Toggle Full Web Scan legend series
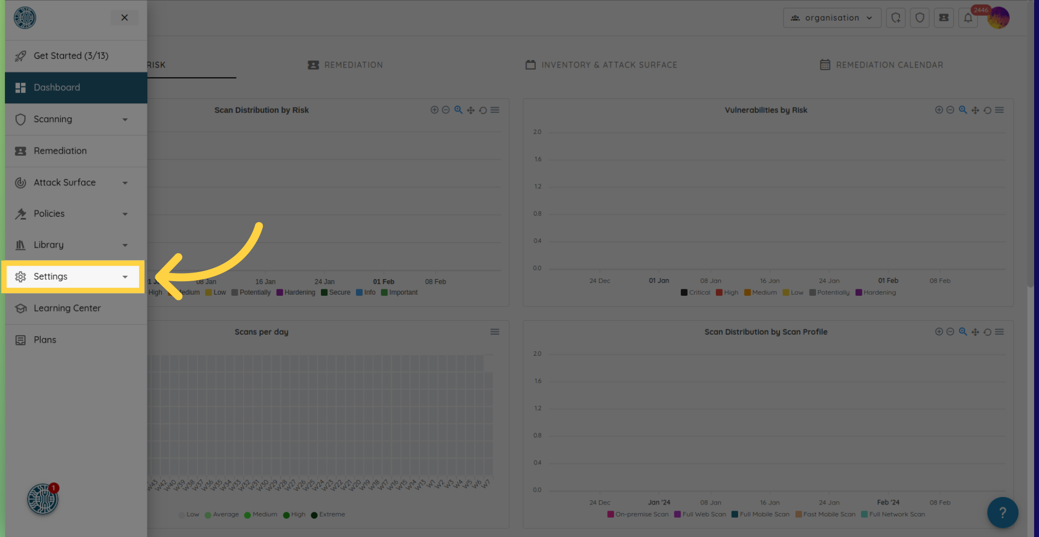1039x537 pixels. click(x=700, y=514)
